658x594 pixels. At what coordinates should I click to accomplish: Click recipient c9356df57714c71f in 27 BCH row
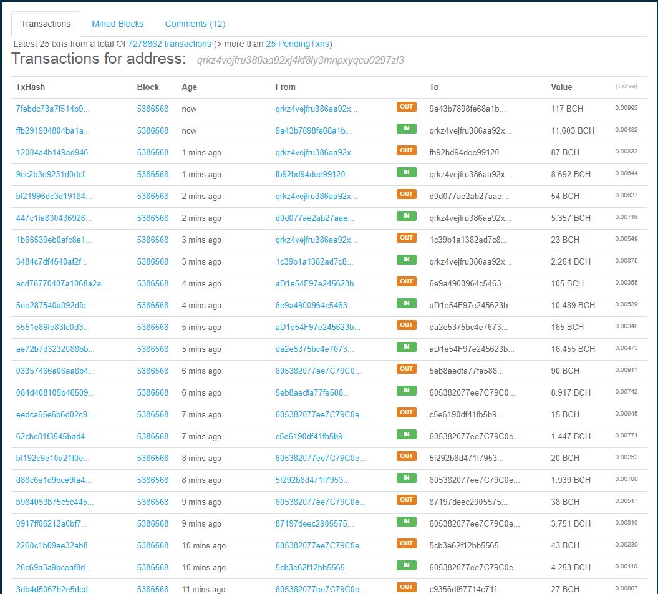coord(466,589)
